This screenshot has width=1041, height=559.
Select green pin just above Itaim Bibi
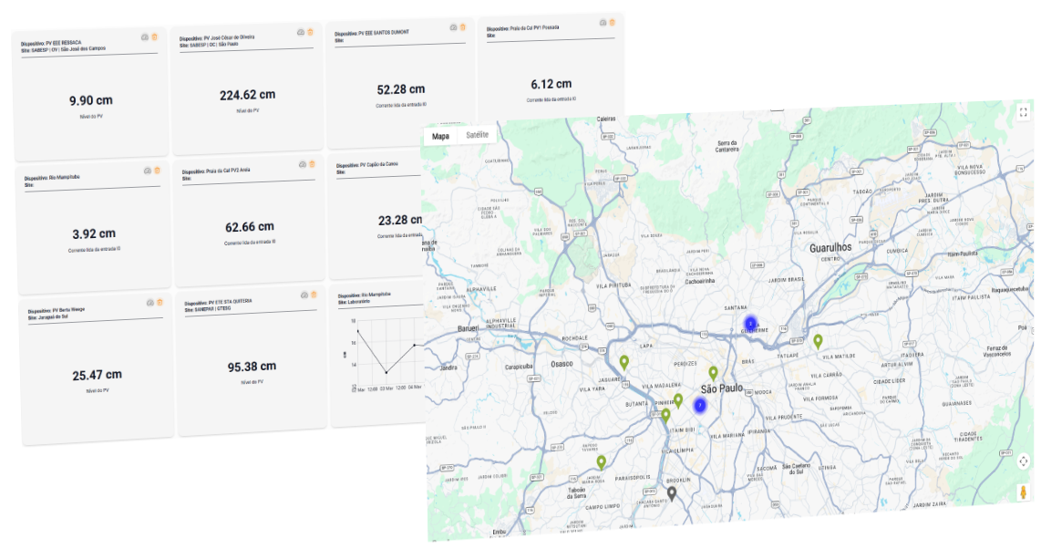click(666, 415)
